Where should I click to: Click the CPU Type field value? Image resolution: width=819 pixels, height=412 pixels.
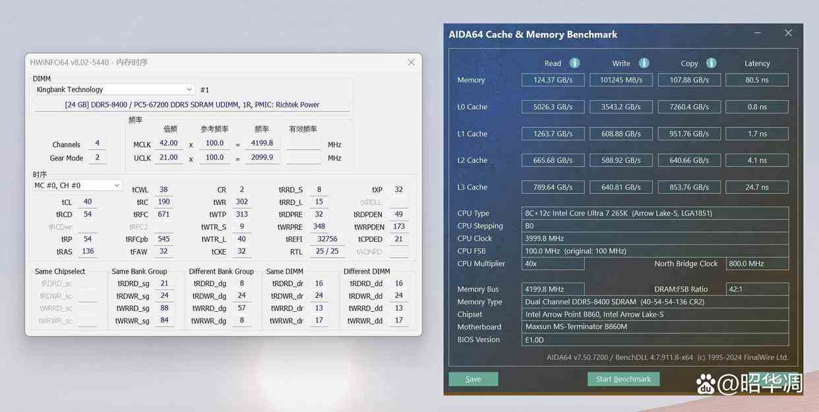pos(655,213)
